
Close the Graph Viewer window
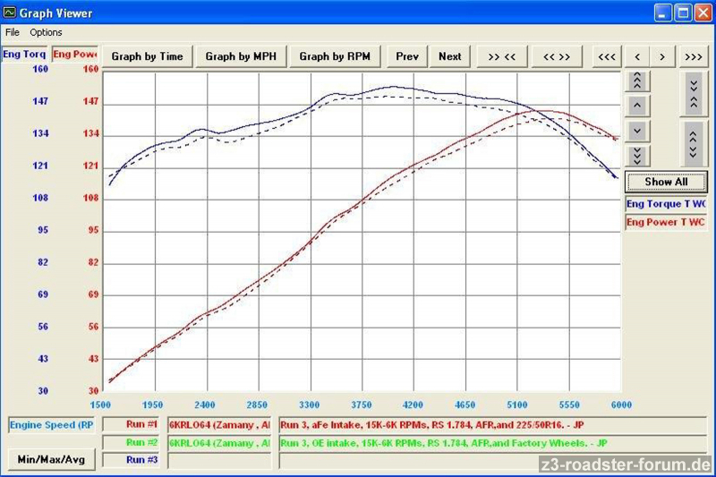tap(703, 13)
